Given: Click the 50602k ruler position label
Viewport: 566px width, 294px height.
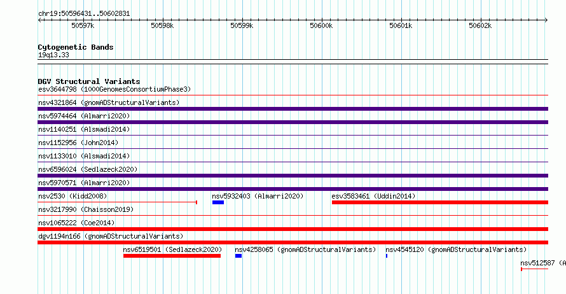Looking at the screenshot, I should click(x=480, y=25).
